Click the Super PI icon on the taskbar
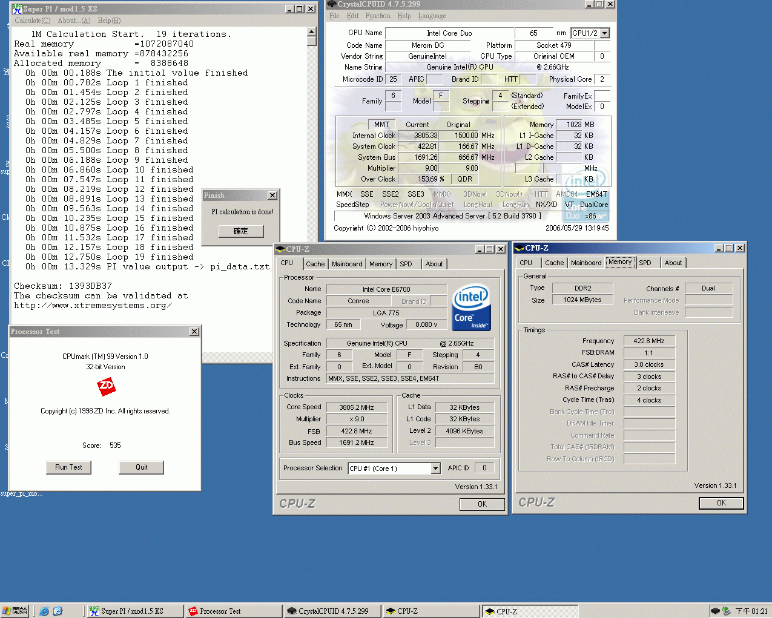The height and width of the screenshot is (618, 772). [133, 611]
